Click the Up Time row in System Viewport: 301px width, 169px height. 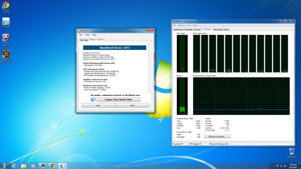click(x=217, y=128)
